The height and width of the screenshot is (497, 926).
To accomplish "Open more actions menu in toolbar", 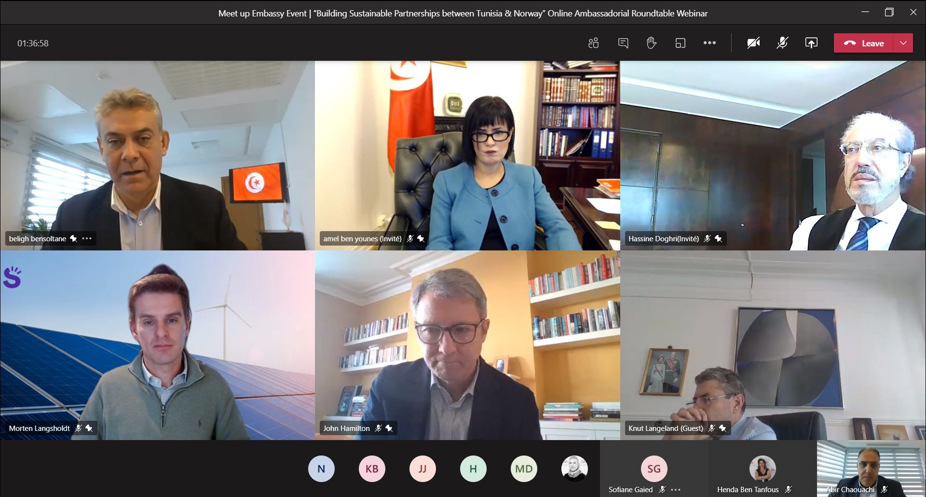I will point(709,43).
